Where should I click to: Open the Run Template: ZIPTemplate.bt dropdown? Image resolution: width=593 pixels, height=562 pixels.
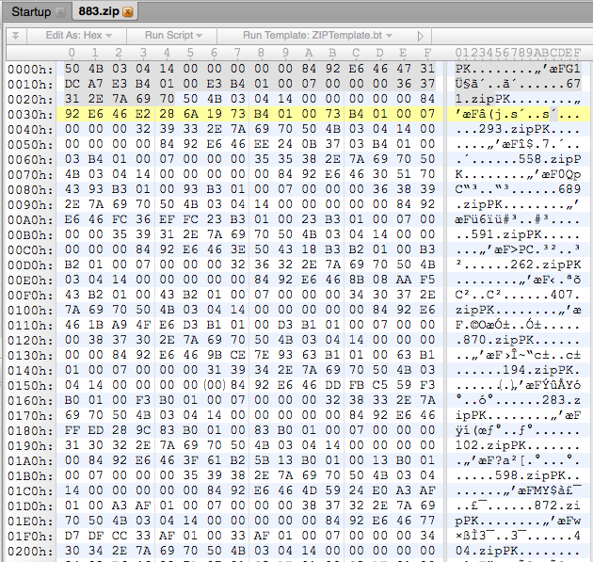click(x=317, y=35)
